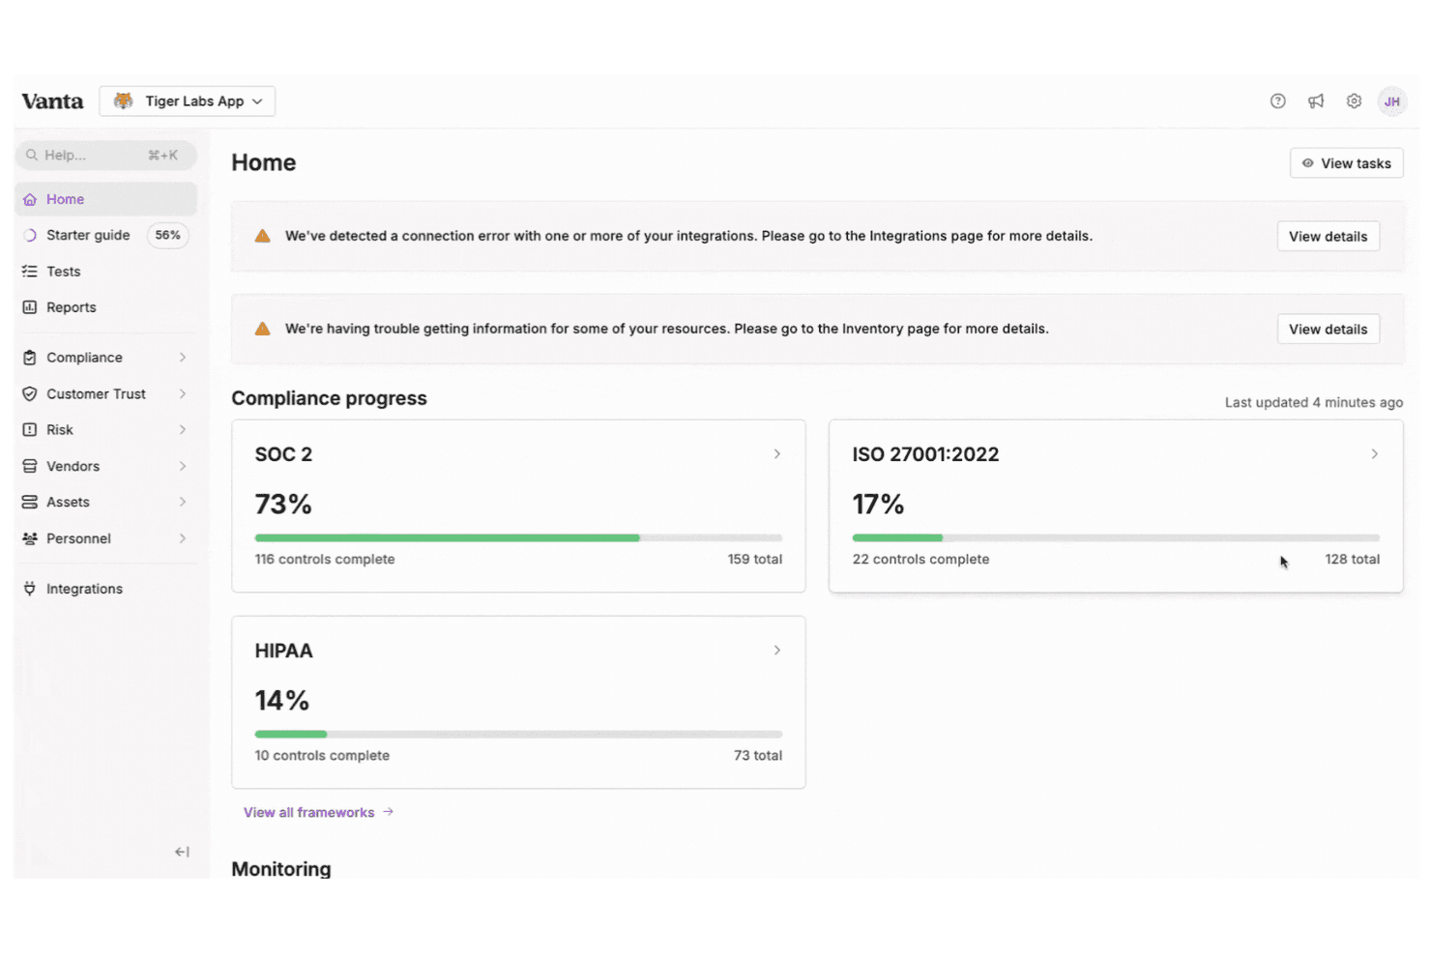This screenshot has height=954, width=1431.
Task: Expand the Vendors submenu chevron
Action: (183, 466)
